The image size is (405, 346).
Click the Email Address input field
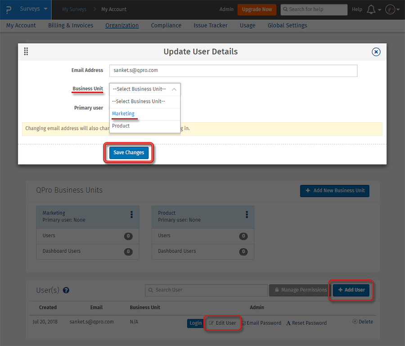pyautogui.click(x=233, y=71)
